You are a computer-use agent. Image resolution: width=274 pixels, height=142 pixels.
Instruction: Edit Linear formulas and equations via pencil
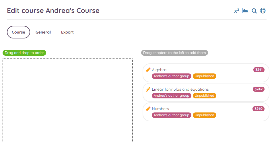point(148,89)
